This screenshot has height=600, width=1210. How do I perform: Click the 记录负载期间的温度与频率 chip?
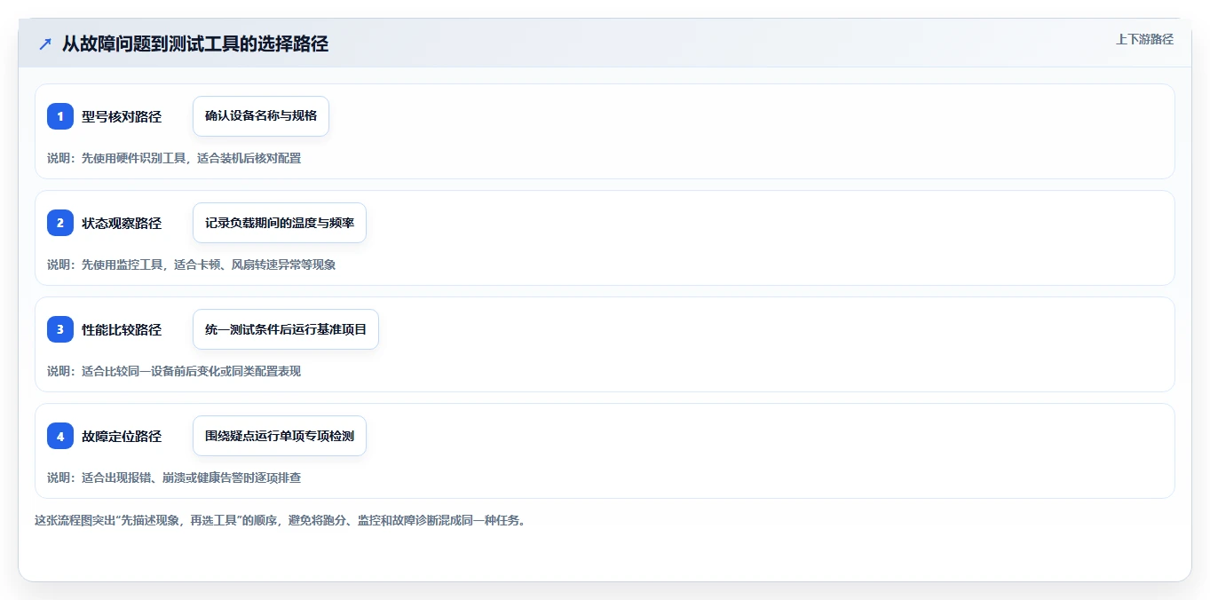click(x=280, y=223)
